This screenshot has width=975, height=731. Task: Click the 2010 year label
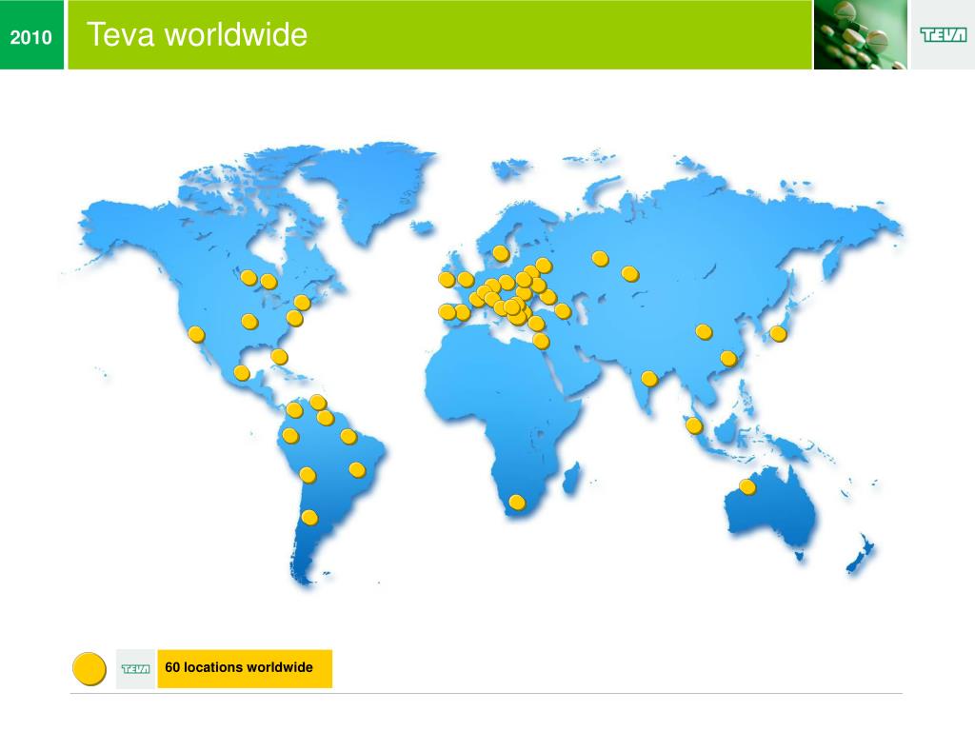[31, 37]
